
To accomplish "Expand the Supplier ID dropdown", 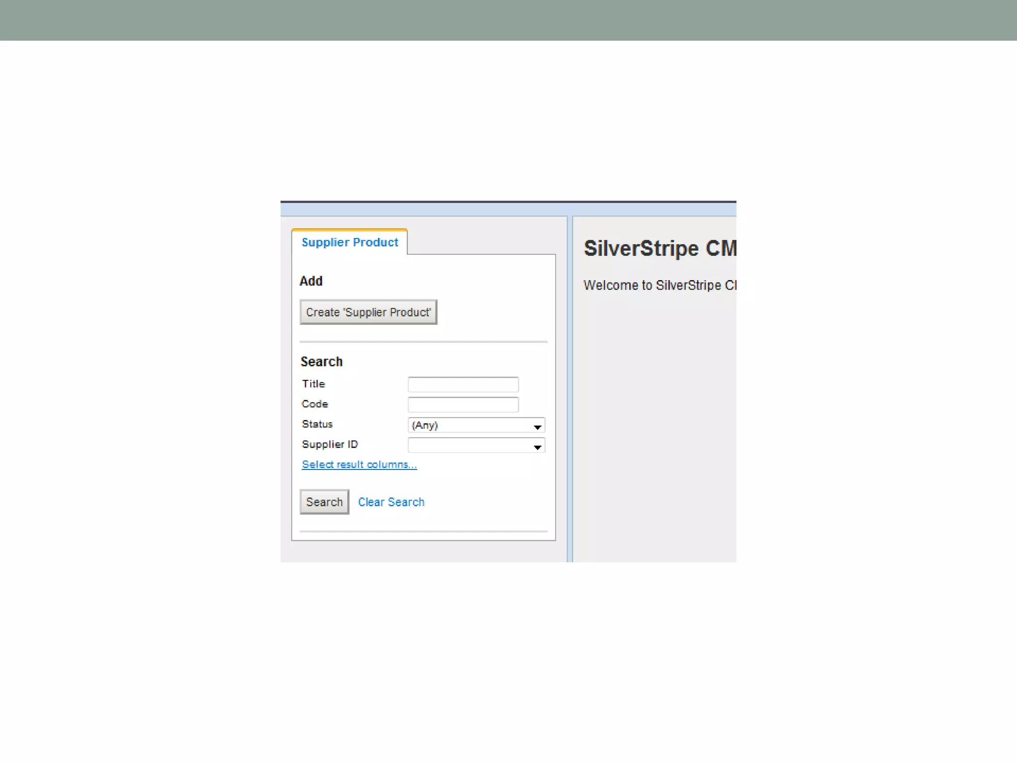I will click(x=476, y=446).
